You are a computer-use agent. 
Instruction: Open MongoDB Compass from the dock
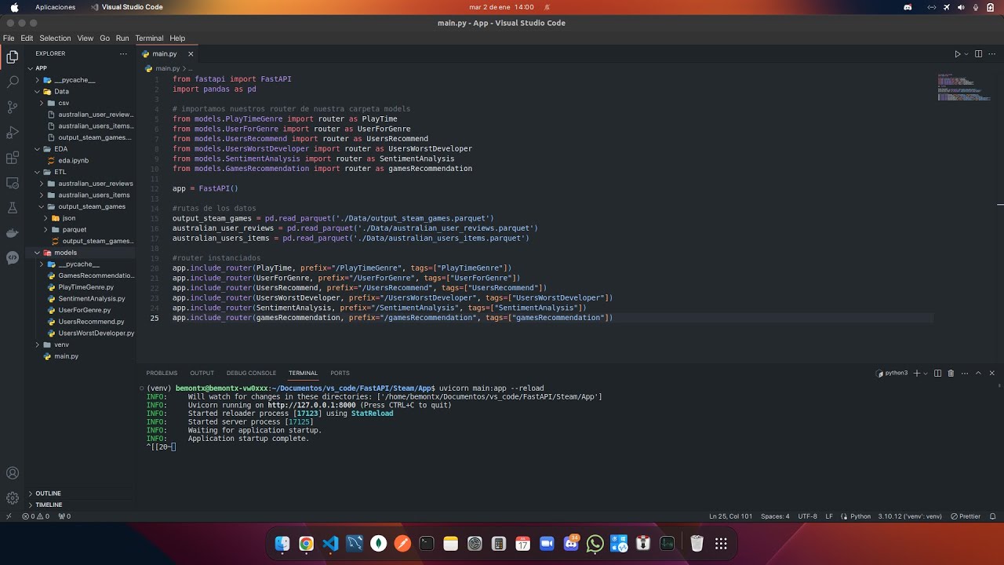(x=379, y=543)
